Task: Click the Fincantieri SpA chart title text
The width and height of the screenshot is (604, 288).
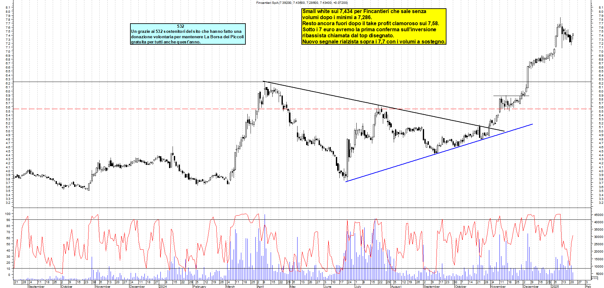Action: (x=302, y=3)
